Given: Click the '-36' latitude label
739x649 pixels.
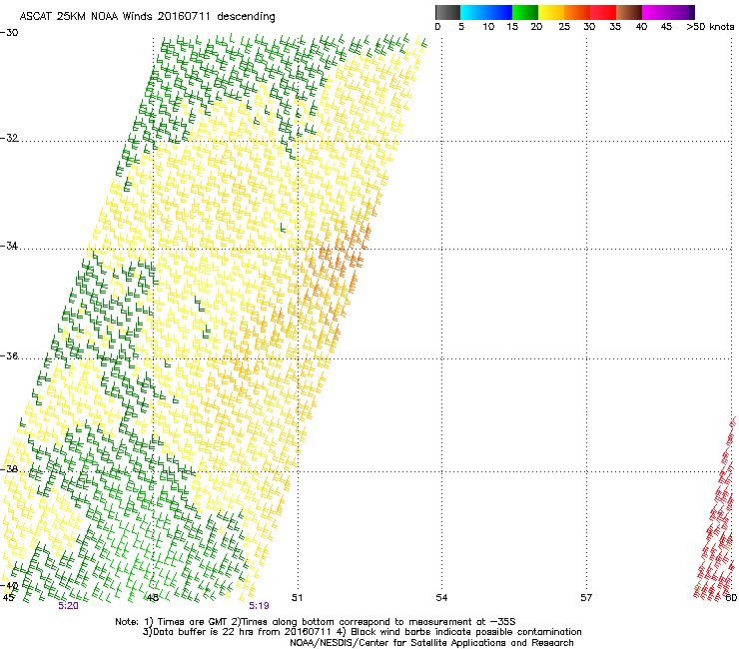Looking at the screenshot, I should coord(9,355).
